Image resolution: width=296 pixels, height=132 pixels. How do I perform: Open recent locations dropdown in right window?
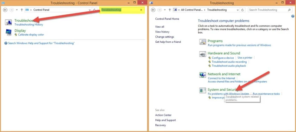(165, 10)
